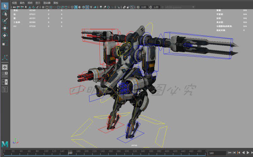Screen dimensions: 253x157
Task: Toggle the safe title display
Action: (66, 7)
